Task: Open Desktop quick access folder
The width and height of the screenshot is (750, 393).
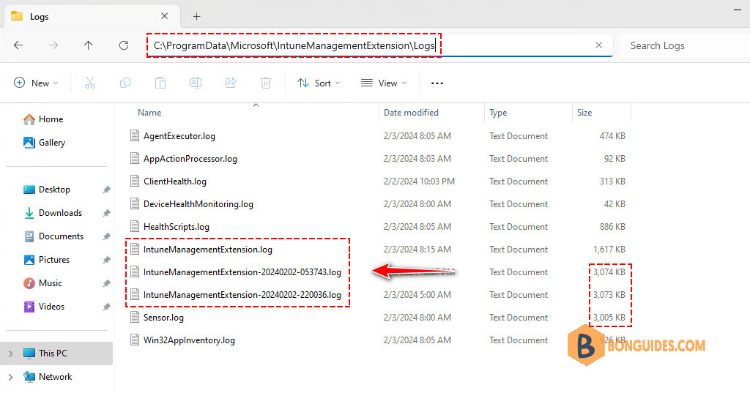Action: [47, 190]
